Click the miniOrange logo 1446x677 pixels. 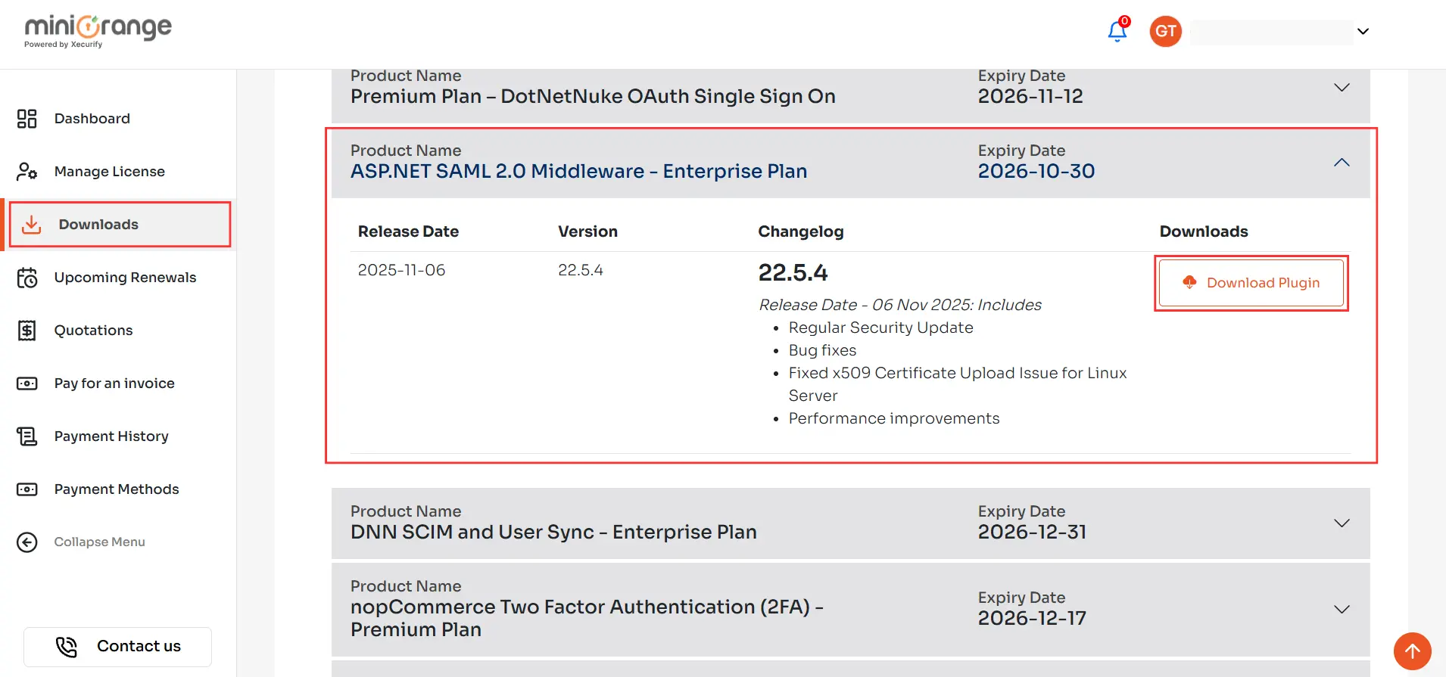[x=98, y=31]
